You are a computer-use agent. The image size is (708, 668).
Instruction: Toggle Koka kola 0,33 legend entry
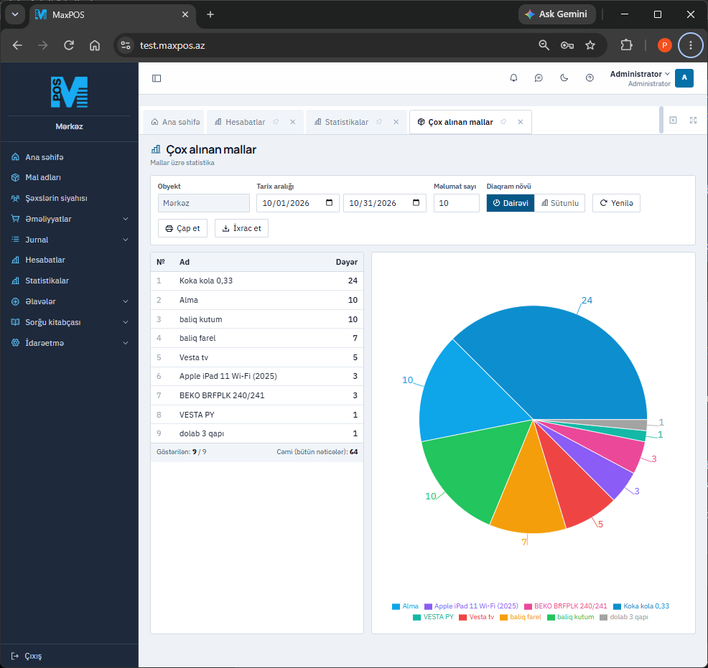(x=641, y=606)
